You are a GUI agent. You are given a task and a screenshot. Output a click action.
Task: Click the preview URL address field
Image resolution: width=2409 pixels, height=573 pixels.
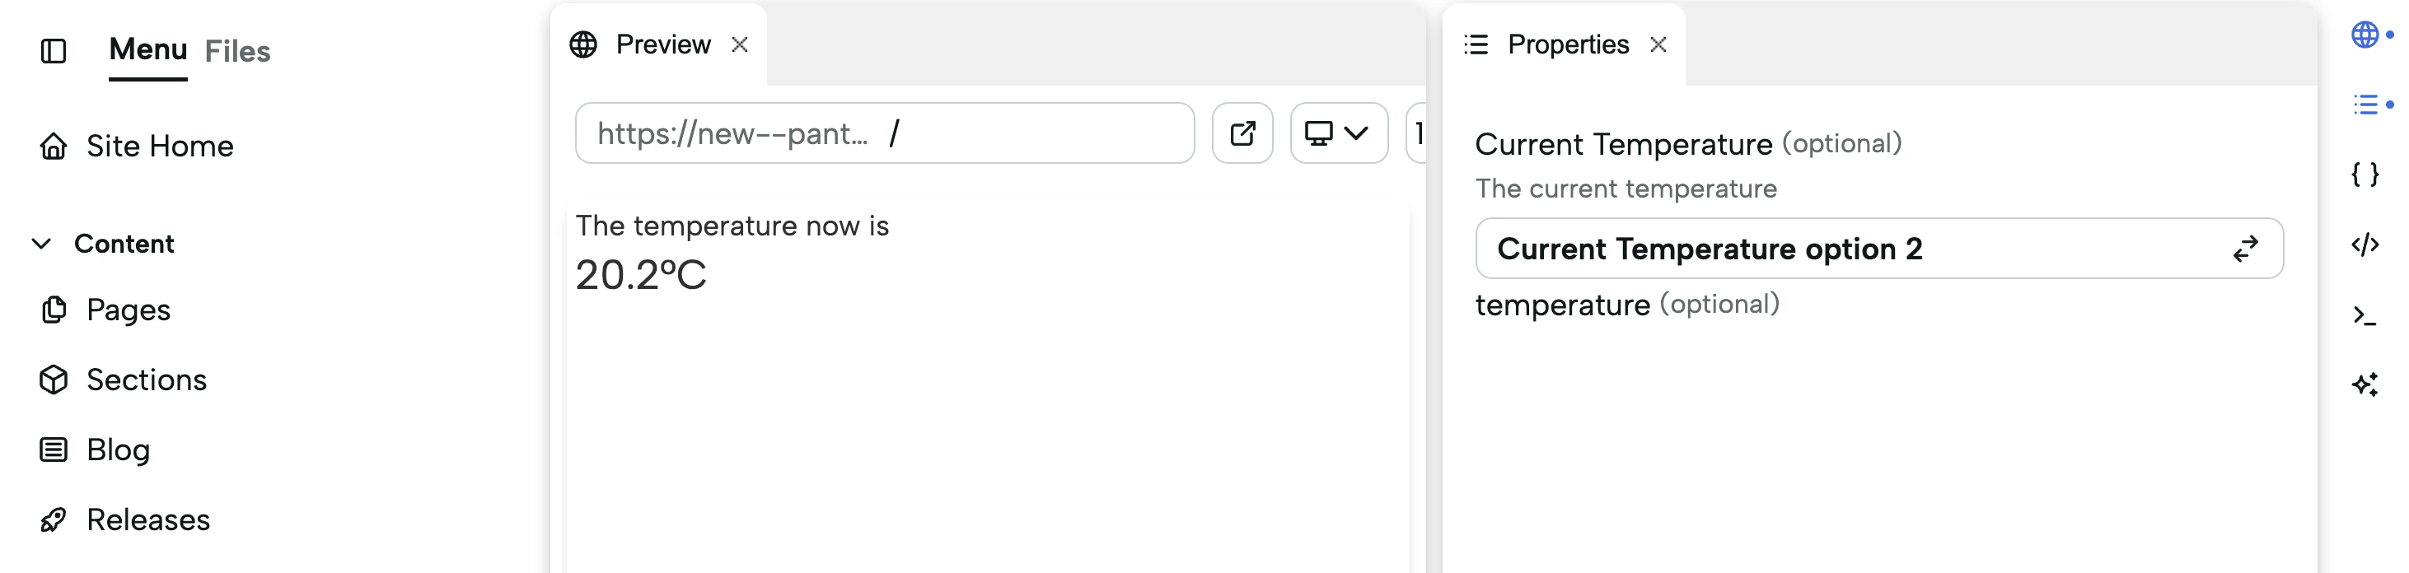click(x=884, y=133)
